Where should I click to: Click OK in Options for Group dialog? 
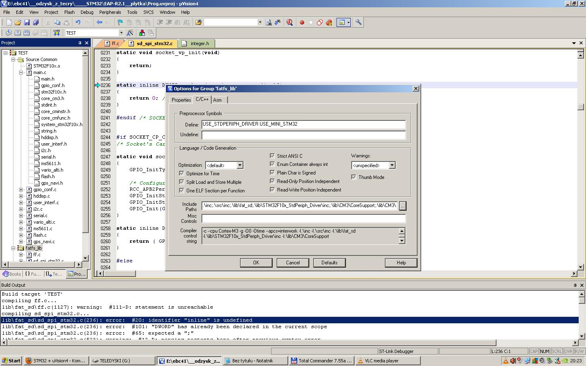(x=256, y=263)
